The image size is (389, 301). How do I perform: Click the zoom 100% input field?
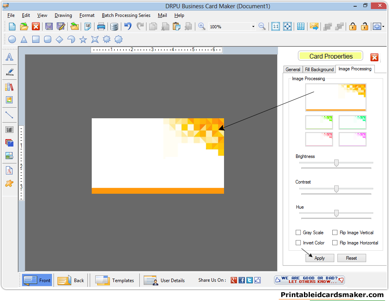(x=230, y=26)
